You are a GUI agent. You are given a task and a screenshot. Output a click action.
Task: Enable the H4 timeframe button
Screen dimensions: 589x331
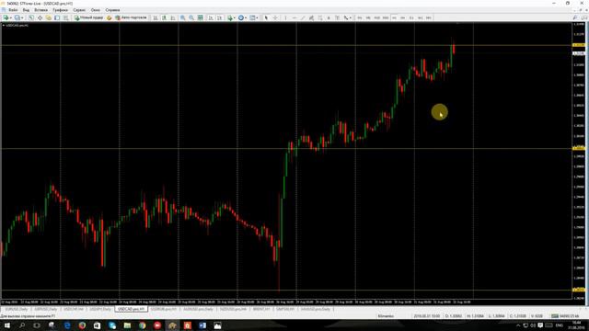(x=403, y=17)
